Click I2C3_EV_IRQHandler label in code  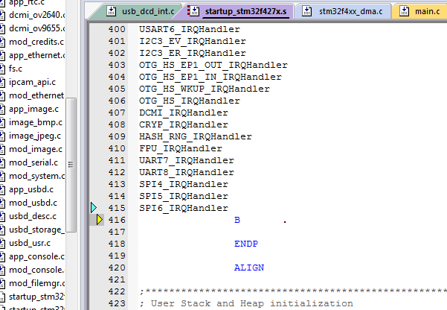click(x=193, y=41)
